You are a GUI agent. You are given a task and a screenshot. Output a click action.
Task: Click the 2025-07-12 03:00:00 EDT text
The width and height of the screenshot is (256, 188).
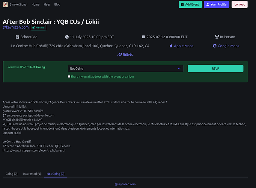coord(167,37)
